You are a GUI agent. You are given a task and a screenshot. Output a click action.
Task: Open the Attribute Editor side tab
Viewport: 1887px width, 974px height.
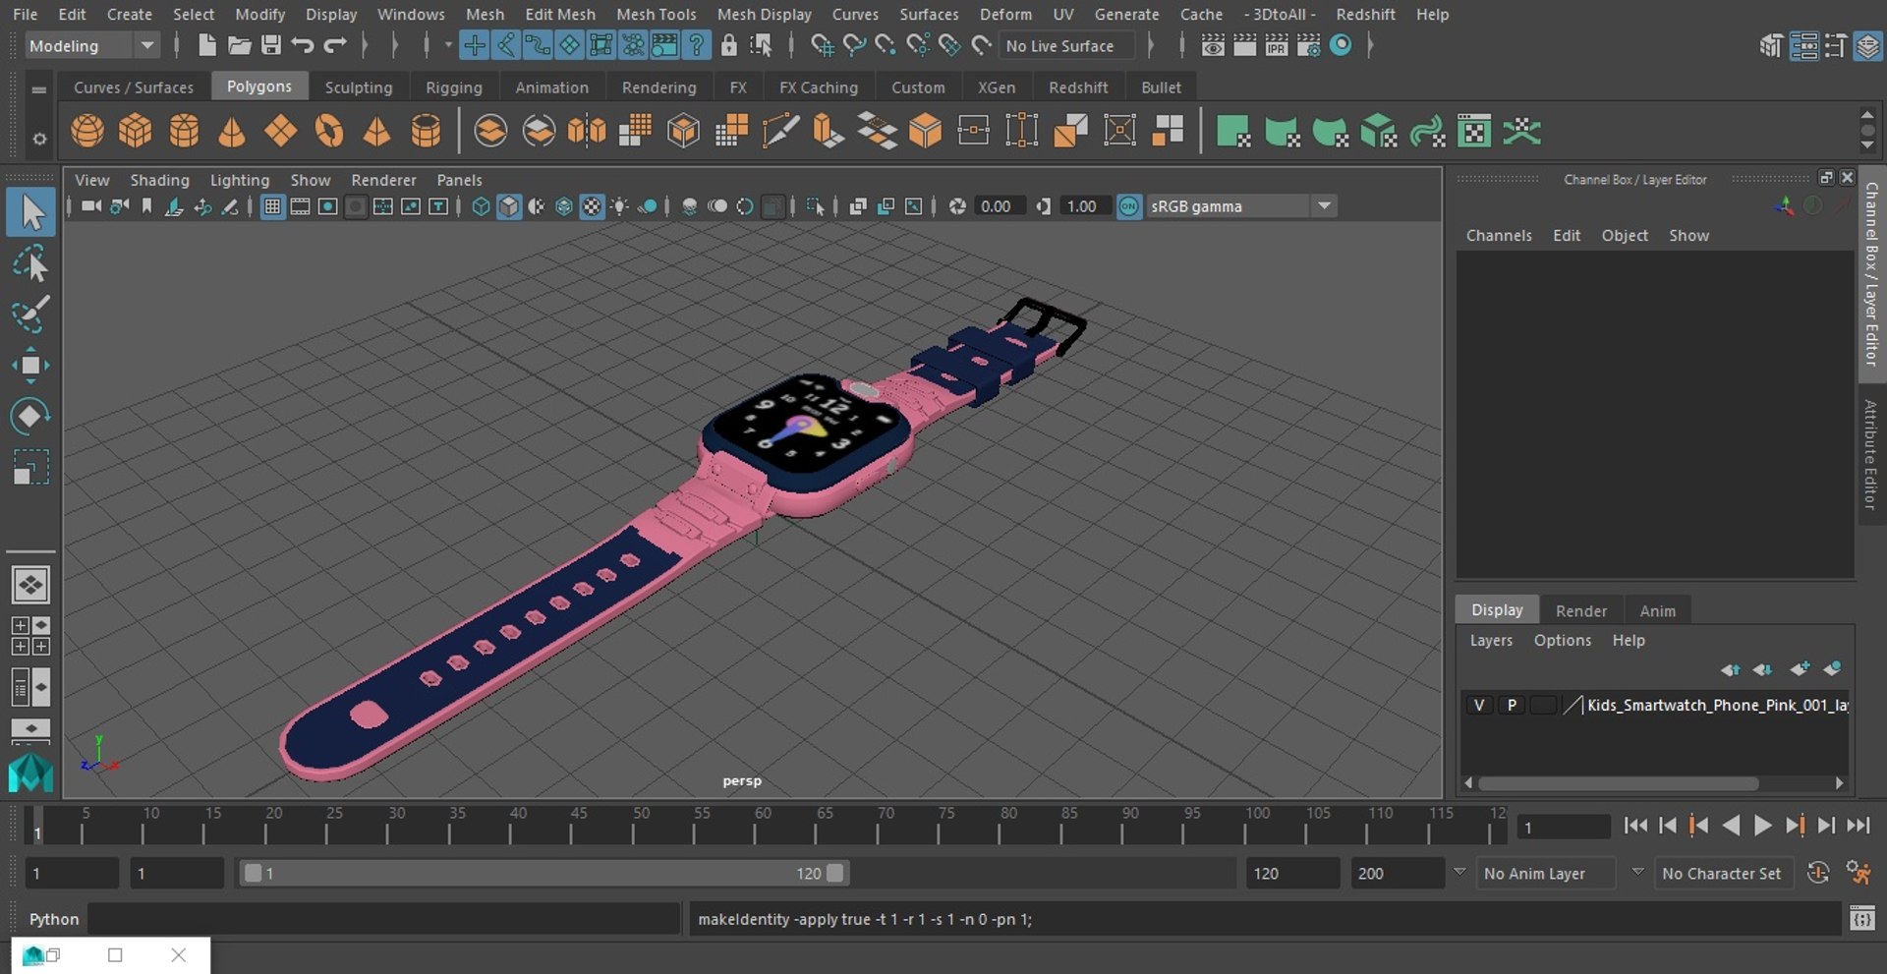[x=1871, y=454]
